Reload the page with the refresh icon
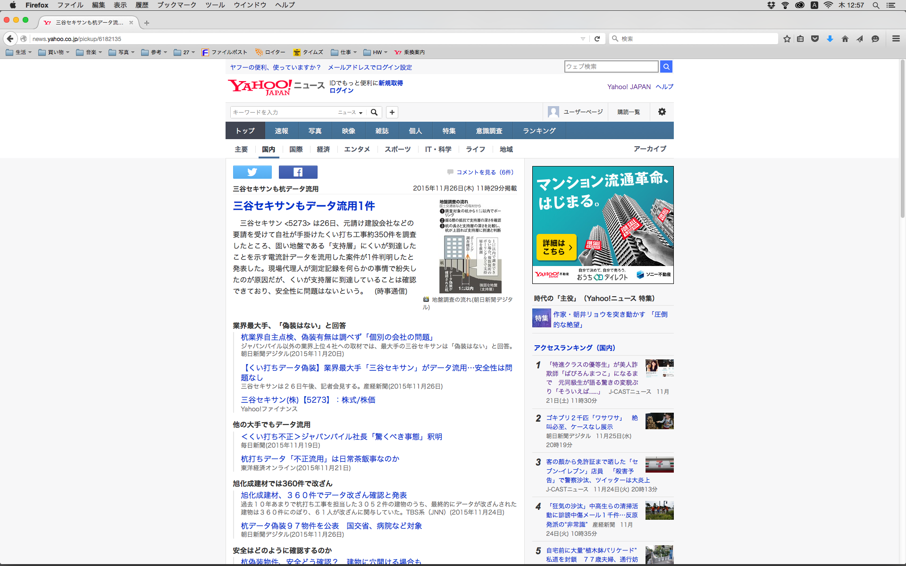The height and width of the screenshot is (566, 906). click(597, 39)
